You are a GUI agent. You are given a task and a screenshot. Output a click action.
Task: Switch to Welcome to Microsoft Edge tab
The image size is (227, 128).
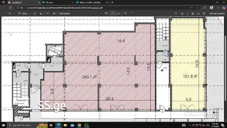point(88,2)
